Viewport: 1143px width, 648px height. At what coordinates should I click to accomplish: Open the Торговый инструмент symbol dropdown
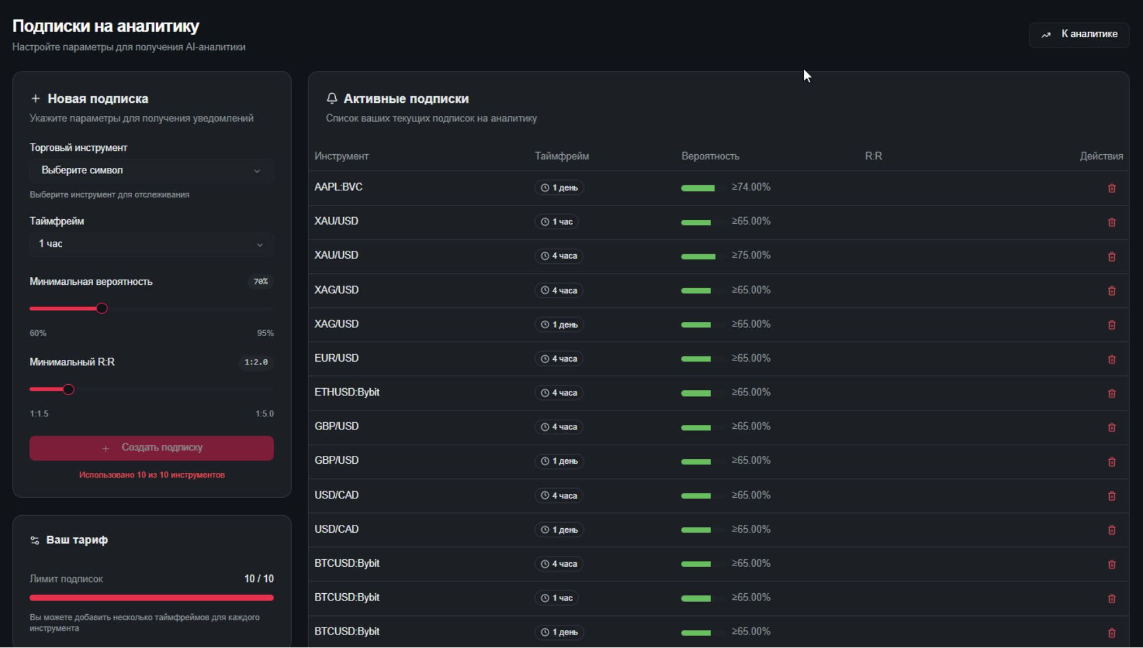151,171
